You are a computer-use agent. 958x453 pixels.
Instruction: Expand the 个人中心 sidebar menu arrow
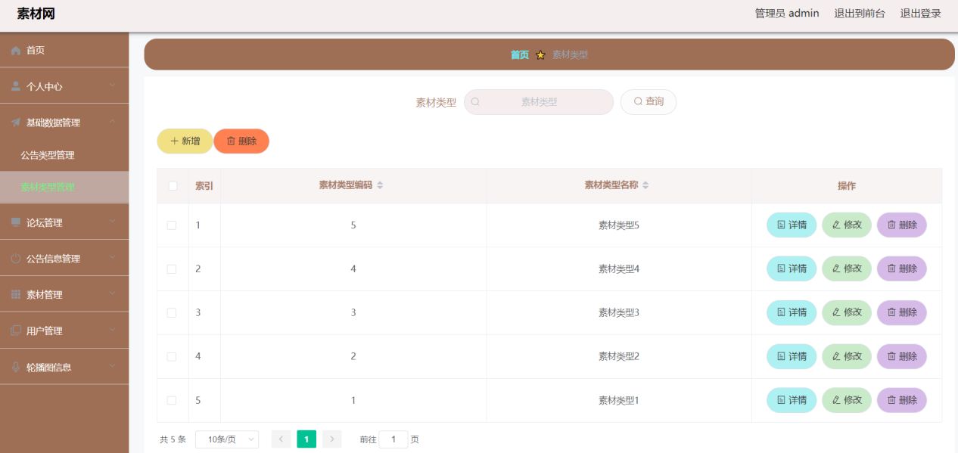pyautogui.click(x=112, y=85)
